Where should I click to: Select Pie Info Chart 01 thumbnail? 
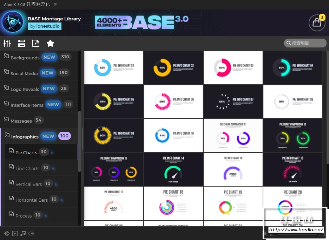point(114,67)
